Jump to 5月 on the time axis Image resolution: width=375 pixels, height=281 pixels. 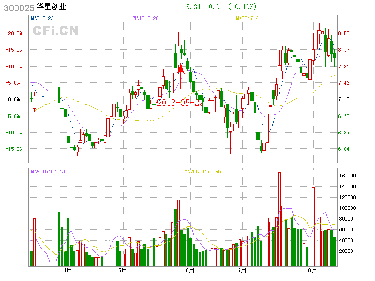coord(122,270)
